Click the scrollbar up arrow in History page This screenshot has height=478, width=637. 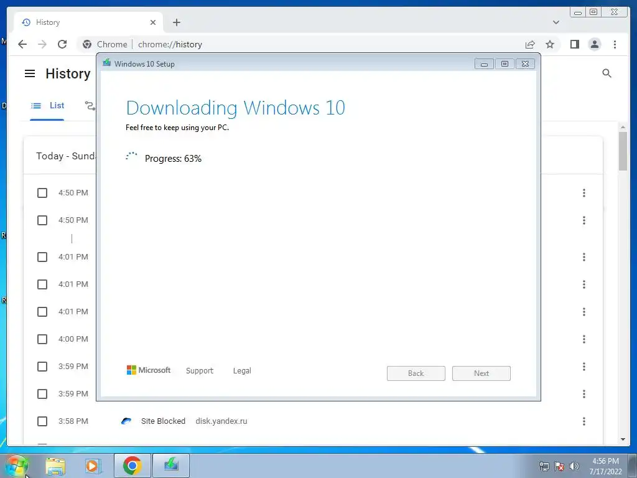coord(623,127)
